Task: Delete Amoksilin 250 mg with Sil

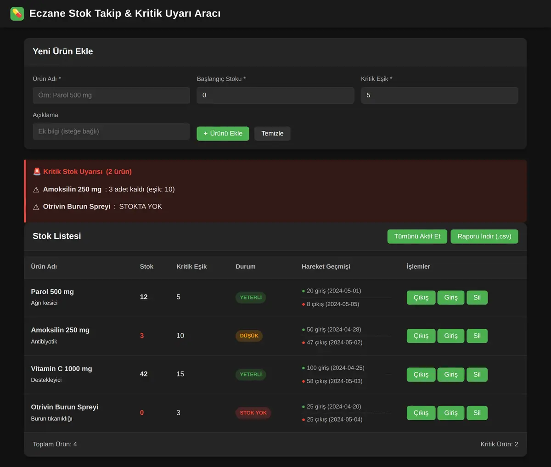Action: pos(477,336)
